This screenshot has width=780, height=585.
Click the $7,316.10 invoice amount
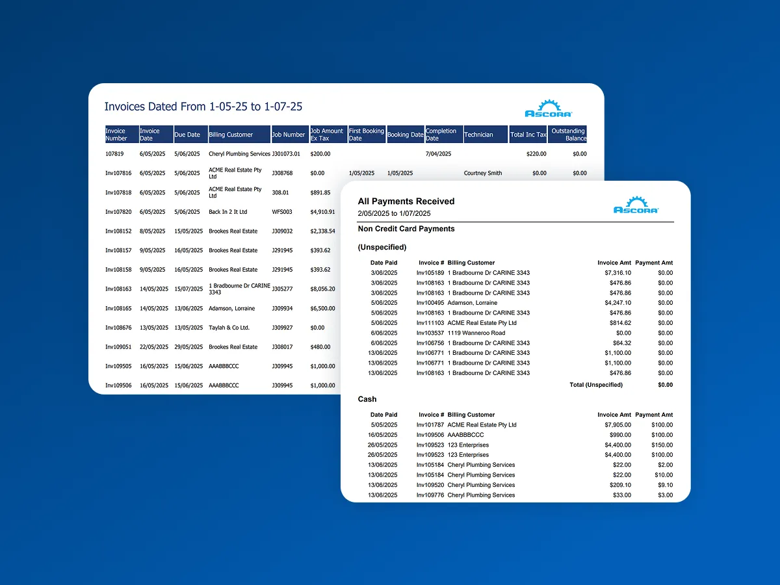click(x=617, y=273)
